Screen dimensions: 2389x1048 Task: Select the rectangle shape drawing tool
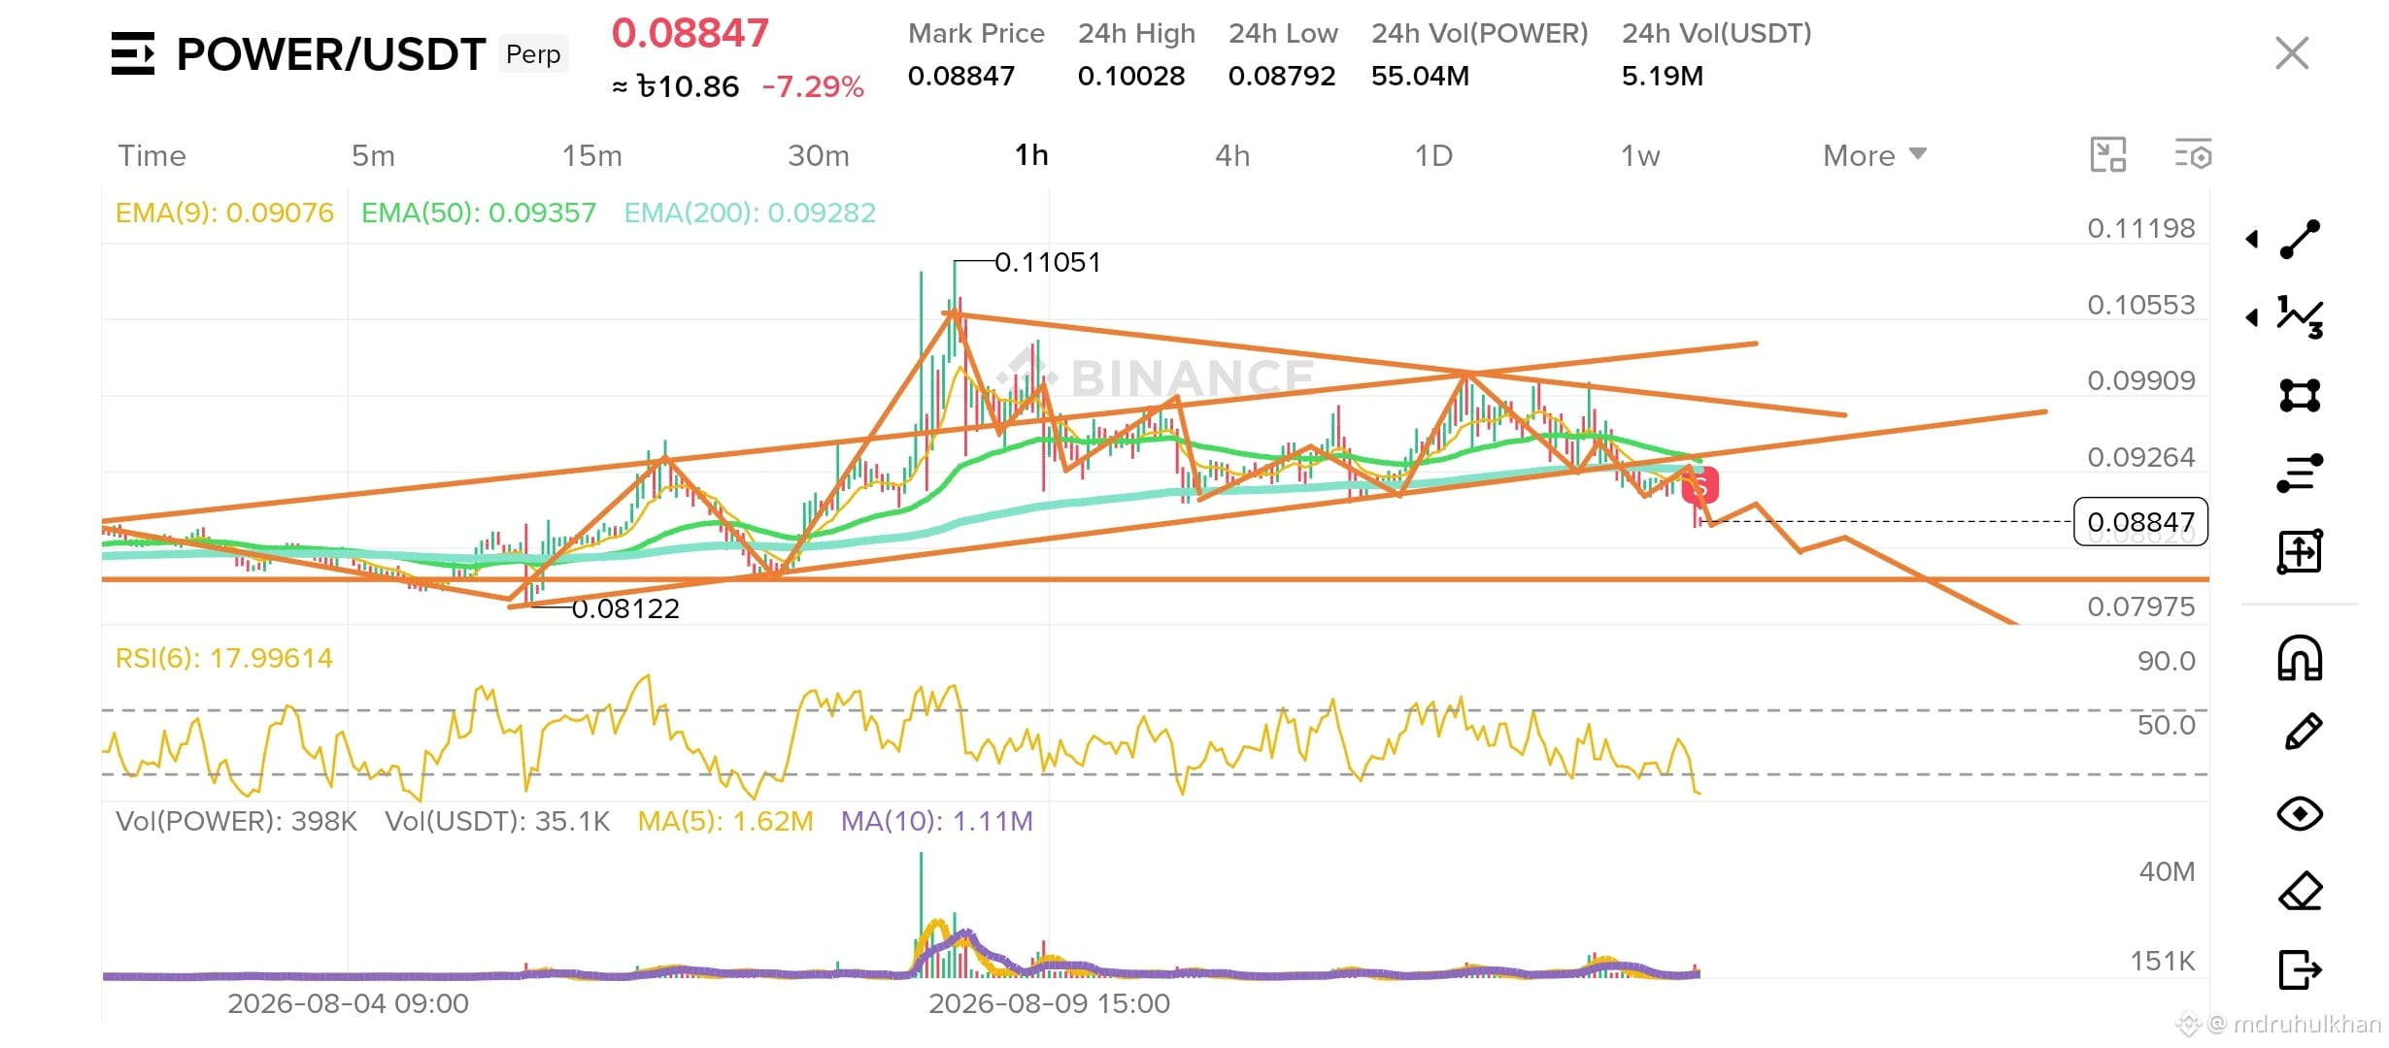(2300, 395)
